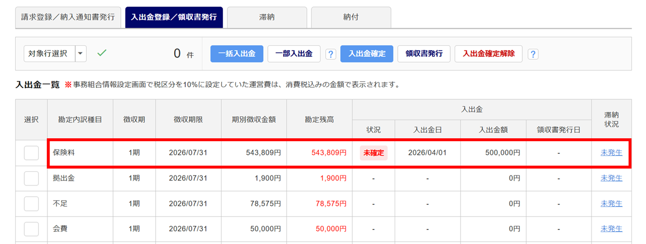Select the 入出金登録／領収書発行 tab
Viewport: 646px width, 244px height.
[174, 17]
